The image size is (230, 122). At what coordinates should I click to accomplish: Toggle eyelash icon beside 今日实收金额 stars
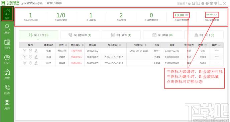pyautogui.click(x=215, y=15)
